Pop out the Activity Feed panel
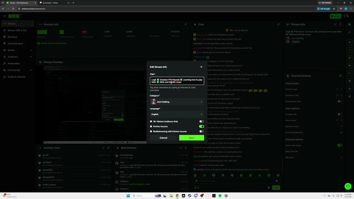Viewport: 354px width, 199px height. [108, 148]
